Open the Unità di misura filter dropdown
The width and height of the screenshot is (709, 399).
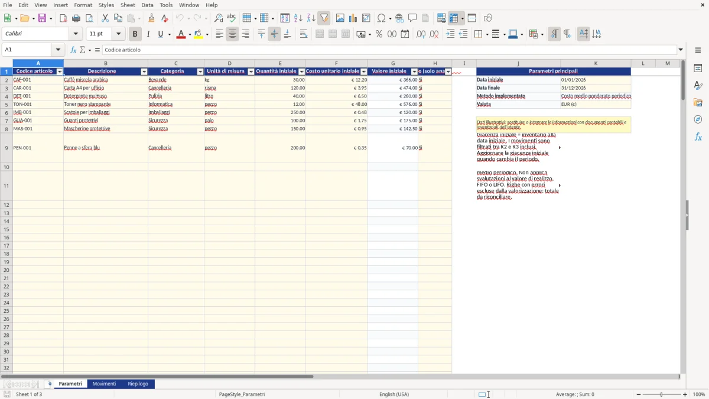(251, 72)
